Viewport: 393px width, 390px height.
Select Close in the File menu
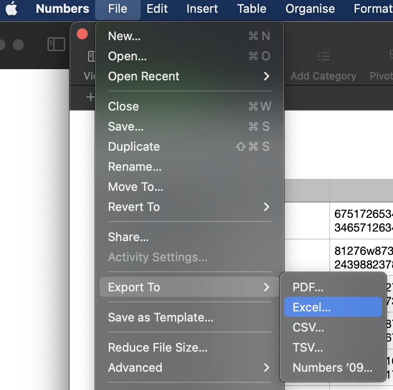pyautogui.click(x=190, y=106)
